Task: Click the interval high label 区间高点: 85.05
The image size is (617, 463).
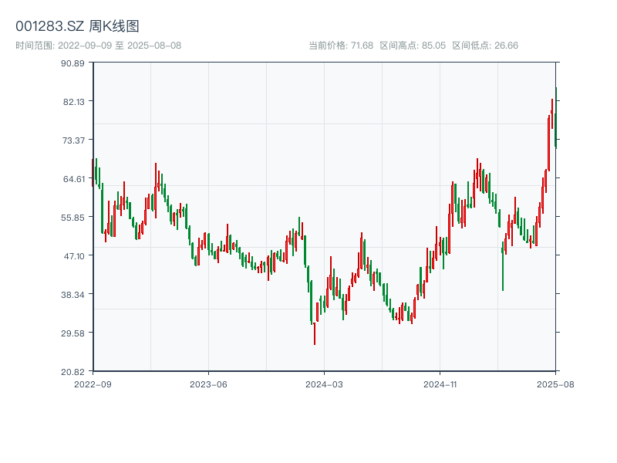Action: (x=413, y=46)
